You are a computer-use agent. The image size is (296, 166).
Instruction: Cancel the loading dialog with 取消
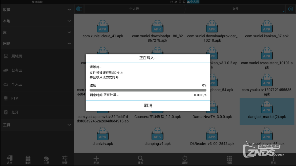(148, 106)
